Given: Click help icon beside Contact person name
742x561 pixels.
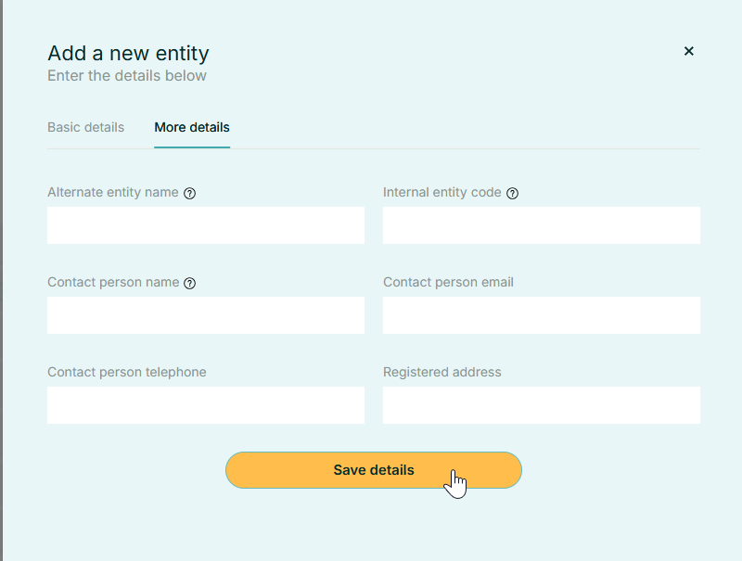Looking at the screenshot, I should click(x=190, y=284).
